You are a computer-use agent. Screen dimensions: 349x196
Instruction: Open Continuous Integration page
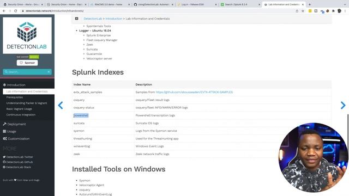[x=21, y=115]
